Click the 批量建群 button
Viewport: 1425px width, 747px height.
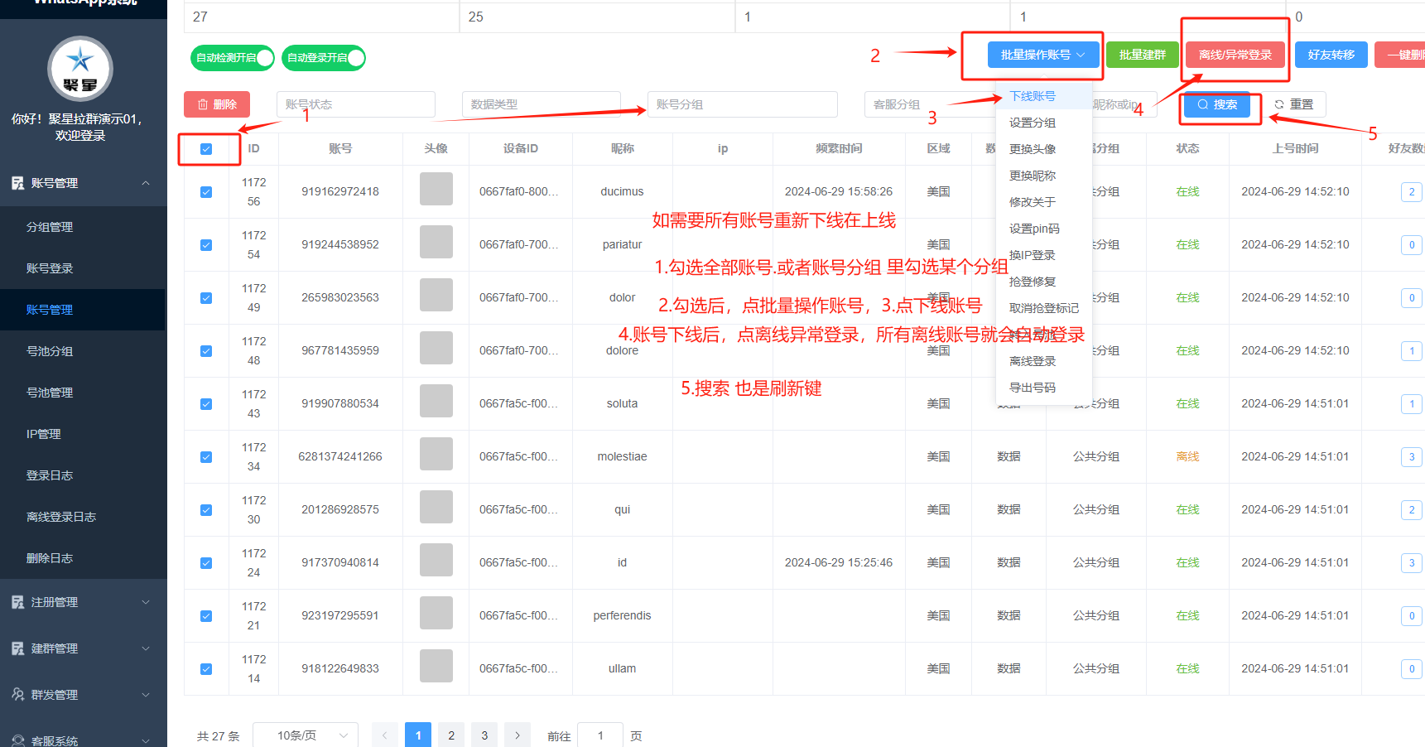pos(1142,55)
